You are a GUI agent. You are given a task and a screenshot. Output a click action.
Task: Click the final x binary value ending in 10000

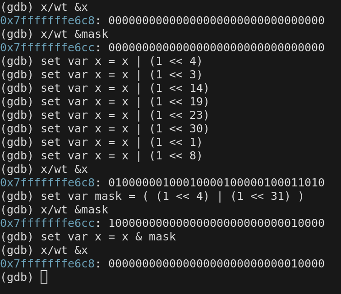coord(217,264)
